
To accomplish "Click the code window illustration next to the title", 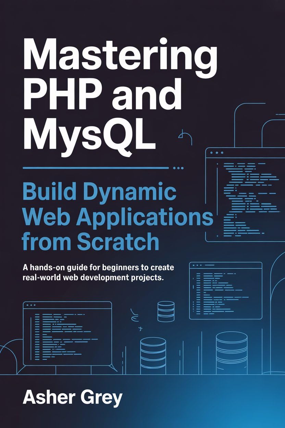I will click(x=245, y=194).
